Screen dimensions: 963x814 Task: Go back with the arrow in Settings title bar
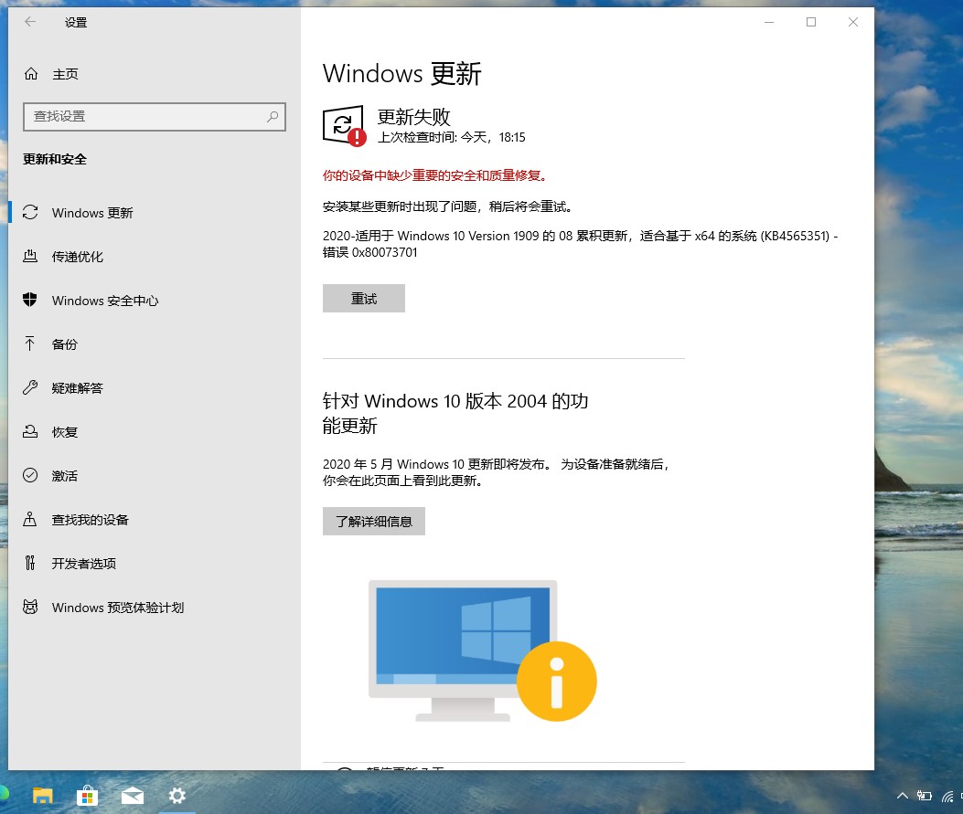[30, 22]
